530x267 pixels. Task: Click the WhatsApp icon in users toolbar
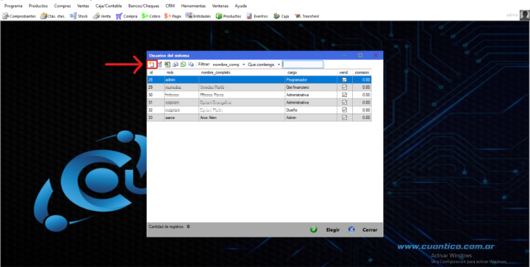pos(183,65)
